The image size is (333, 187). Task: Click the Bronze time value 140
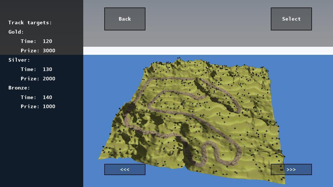pos(47,97)
